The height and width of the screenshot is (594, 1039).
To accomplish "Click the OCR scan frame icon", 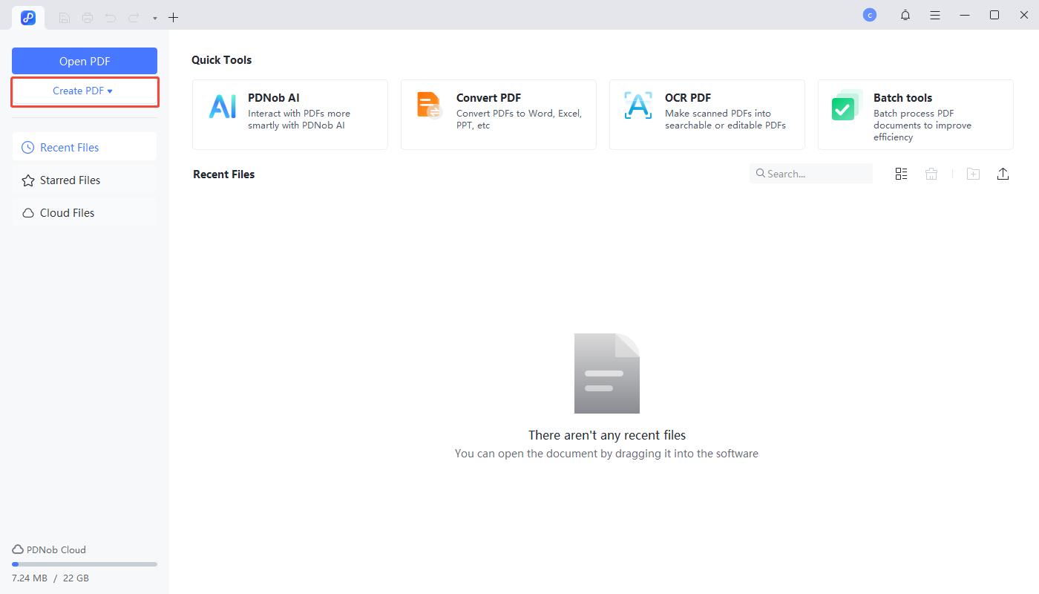I will click(638, 105).
